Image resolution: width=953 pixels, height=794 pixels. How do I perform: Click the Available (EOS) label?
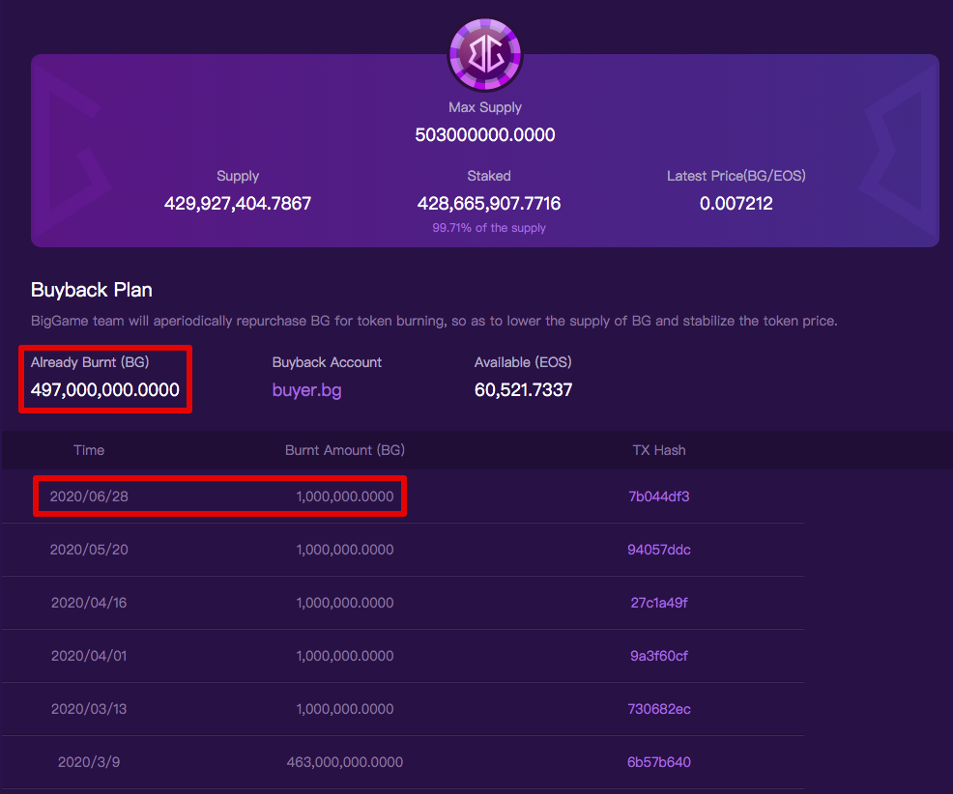click(523, 362)
